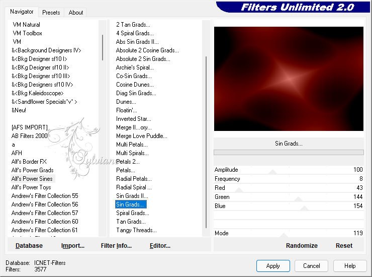Select &<Bkg Kaleidoscope> category
Viewport: 372px width, 277px height.
(38, 93)
